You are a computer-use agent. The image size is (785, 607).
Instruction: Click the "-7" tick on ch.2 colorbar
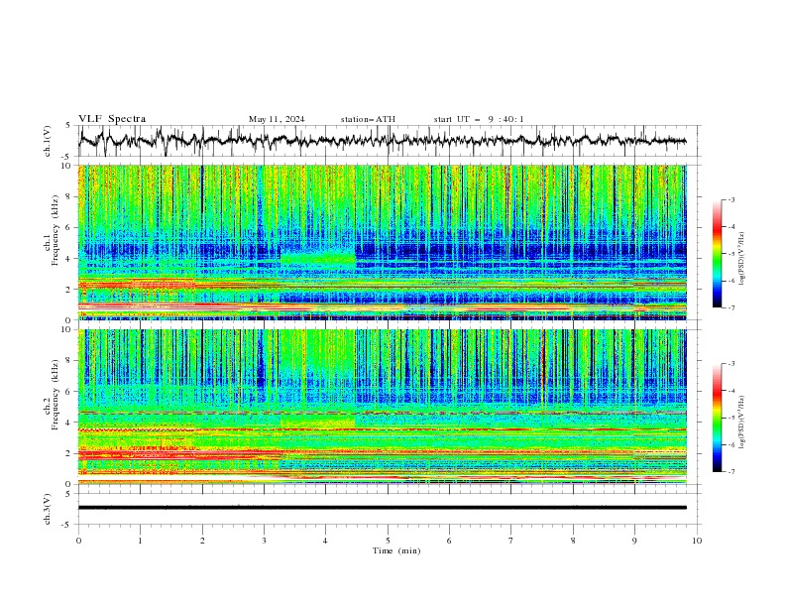tap(731, 471)
